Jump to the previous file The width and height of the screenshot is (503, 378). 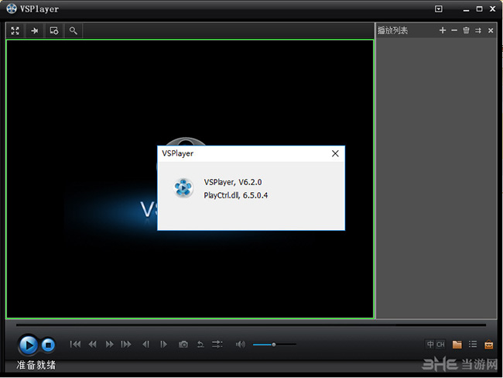coord(75,344)
